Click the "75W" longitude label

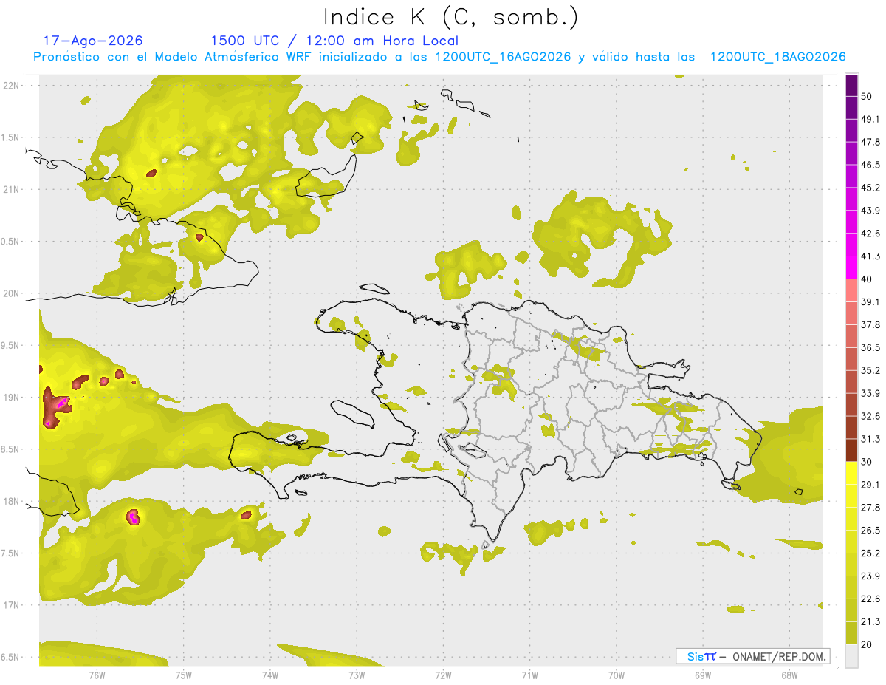pos(184,675)
